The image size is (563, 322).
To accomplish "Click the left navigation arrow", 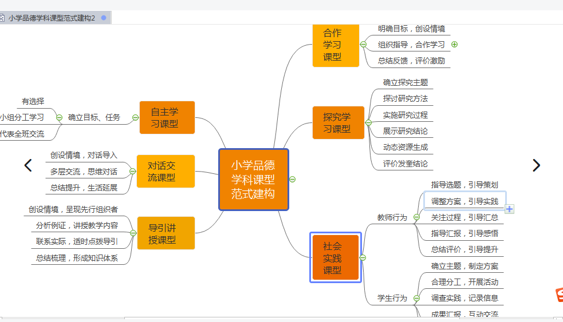I will click(28, 165).
